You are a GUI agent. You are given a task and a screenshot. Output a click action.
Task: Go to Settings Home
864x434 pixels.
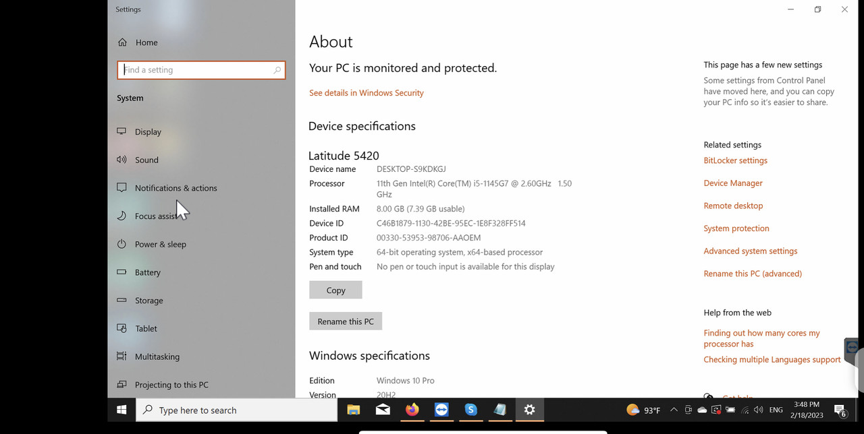138,42
